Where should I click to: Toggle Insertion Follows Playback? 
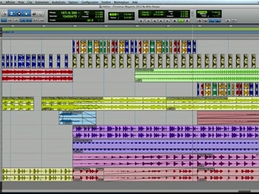point(42,20)
